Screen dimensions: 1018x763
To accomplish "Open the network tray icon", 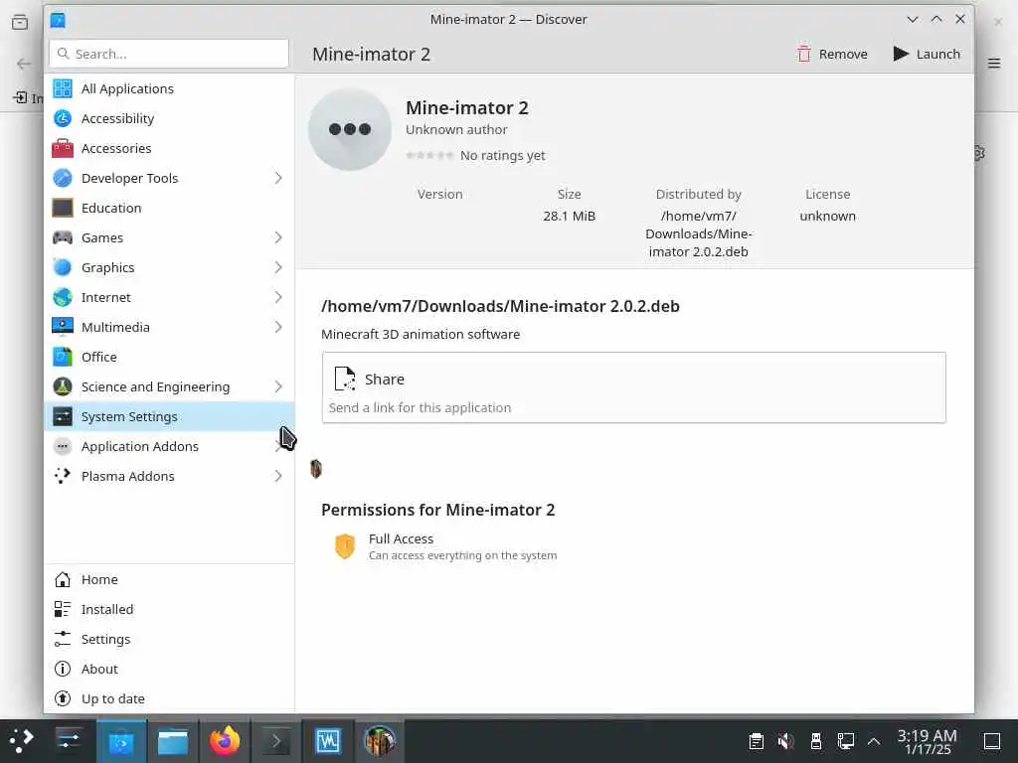I will [845, 741].
